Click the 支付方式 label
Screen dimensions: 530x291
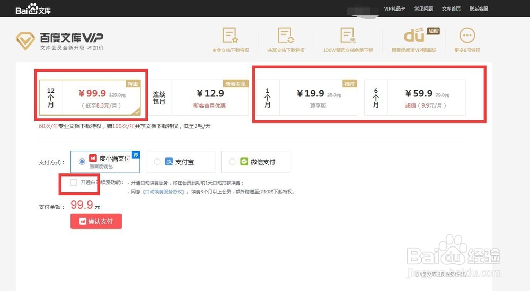[52, 163]
